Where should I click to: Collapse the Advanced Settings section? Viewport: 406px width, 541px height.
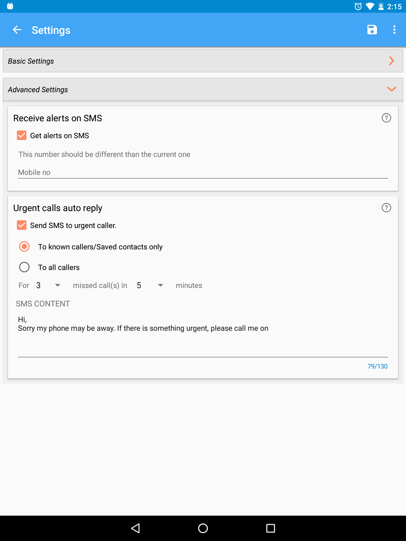(x=203, y=89)
